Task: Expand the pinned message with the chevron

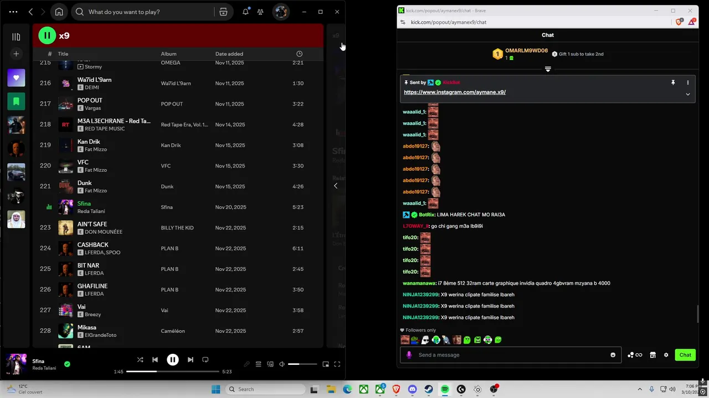Action: tap(688, 94)
